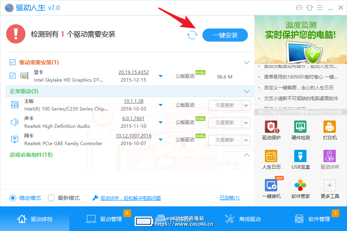The image size is (347, 231).
Task: Open the main menu hamburger icon
Action: click(320, 8)
